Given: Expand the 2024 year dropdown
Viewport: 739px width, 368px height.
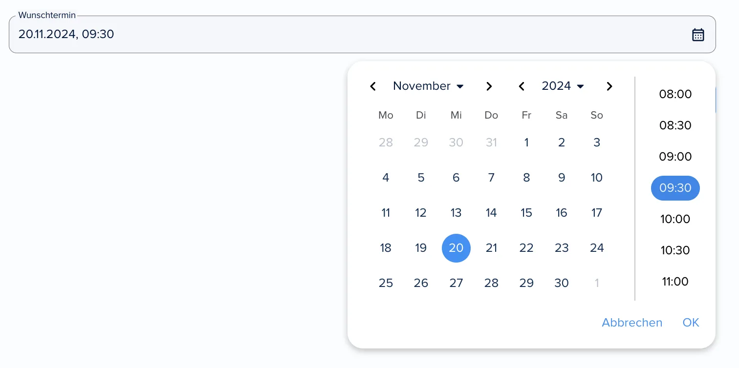Looking at the screenshot, I should coord(563,86).
